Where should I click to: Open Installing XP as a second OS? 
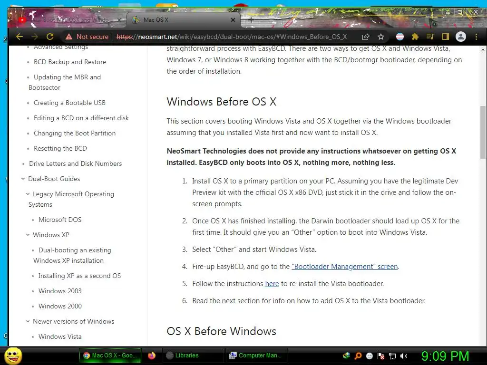pos(79,276)
